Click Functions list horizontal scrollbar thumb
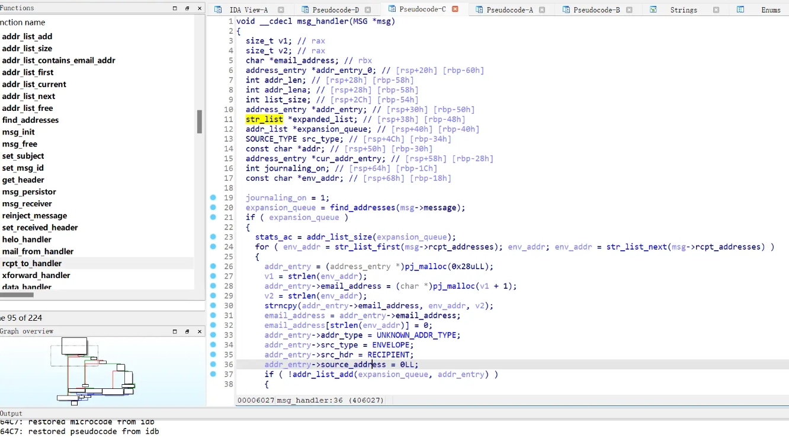This screenshot has height=447, width=789. [x=17, y=295]
